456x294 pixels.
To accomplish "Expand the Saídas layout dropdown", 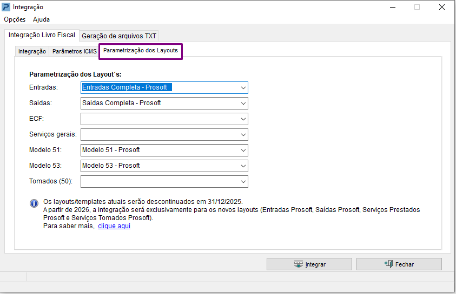I will pyautogui.click(x=243, y=103).
